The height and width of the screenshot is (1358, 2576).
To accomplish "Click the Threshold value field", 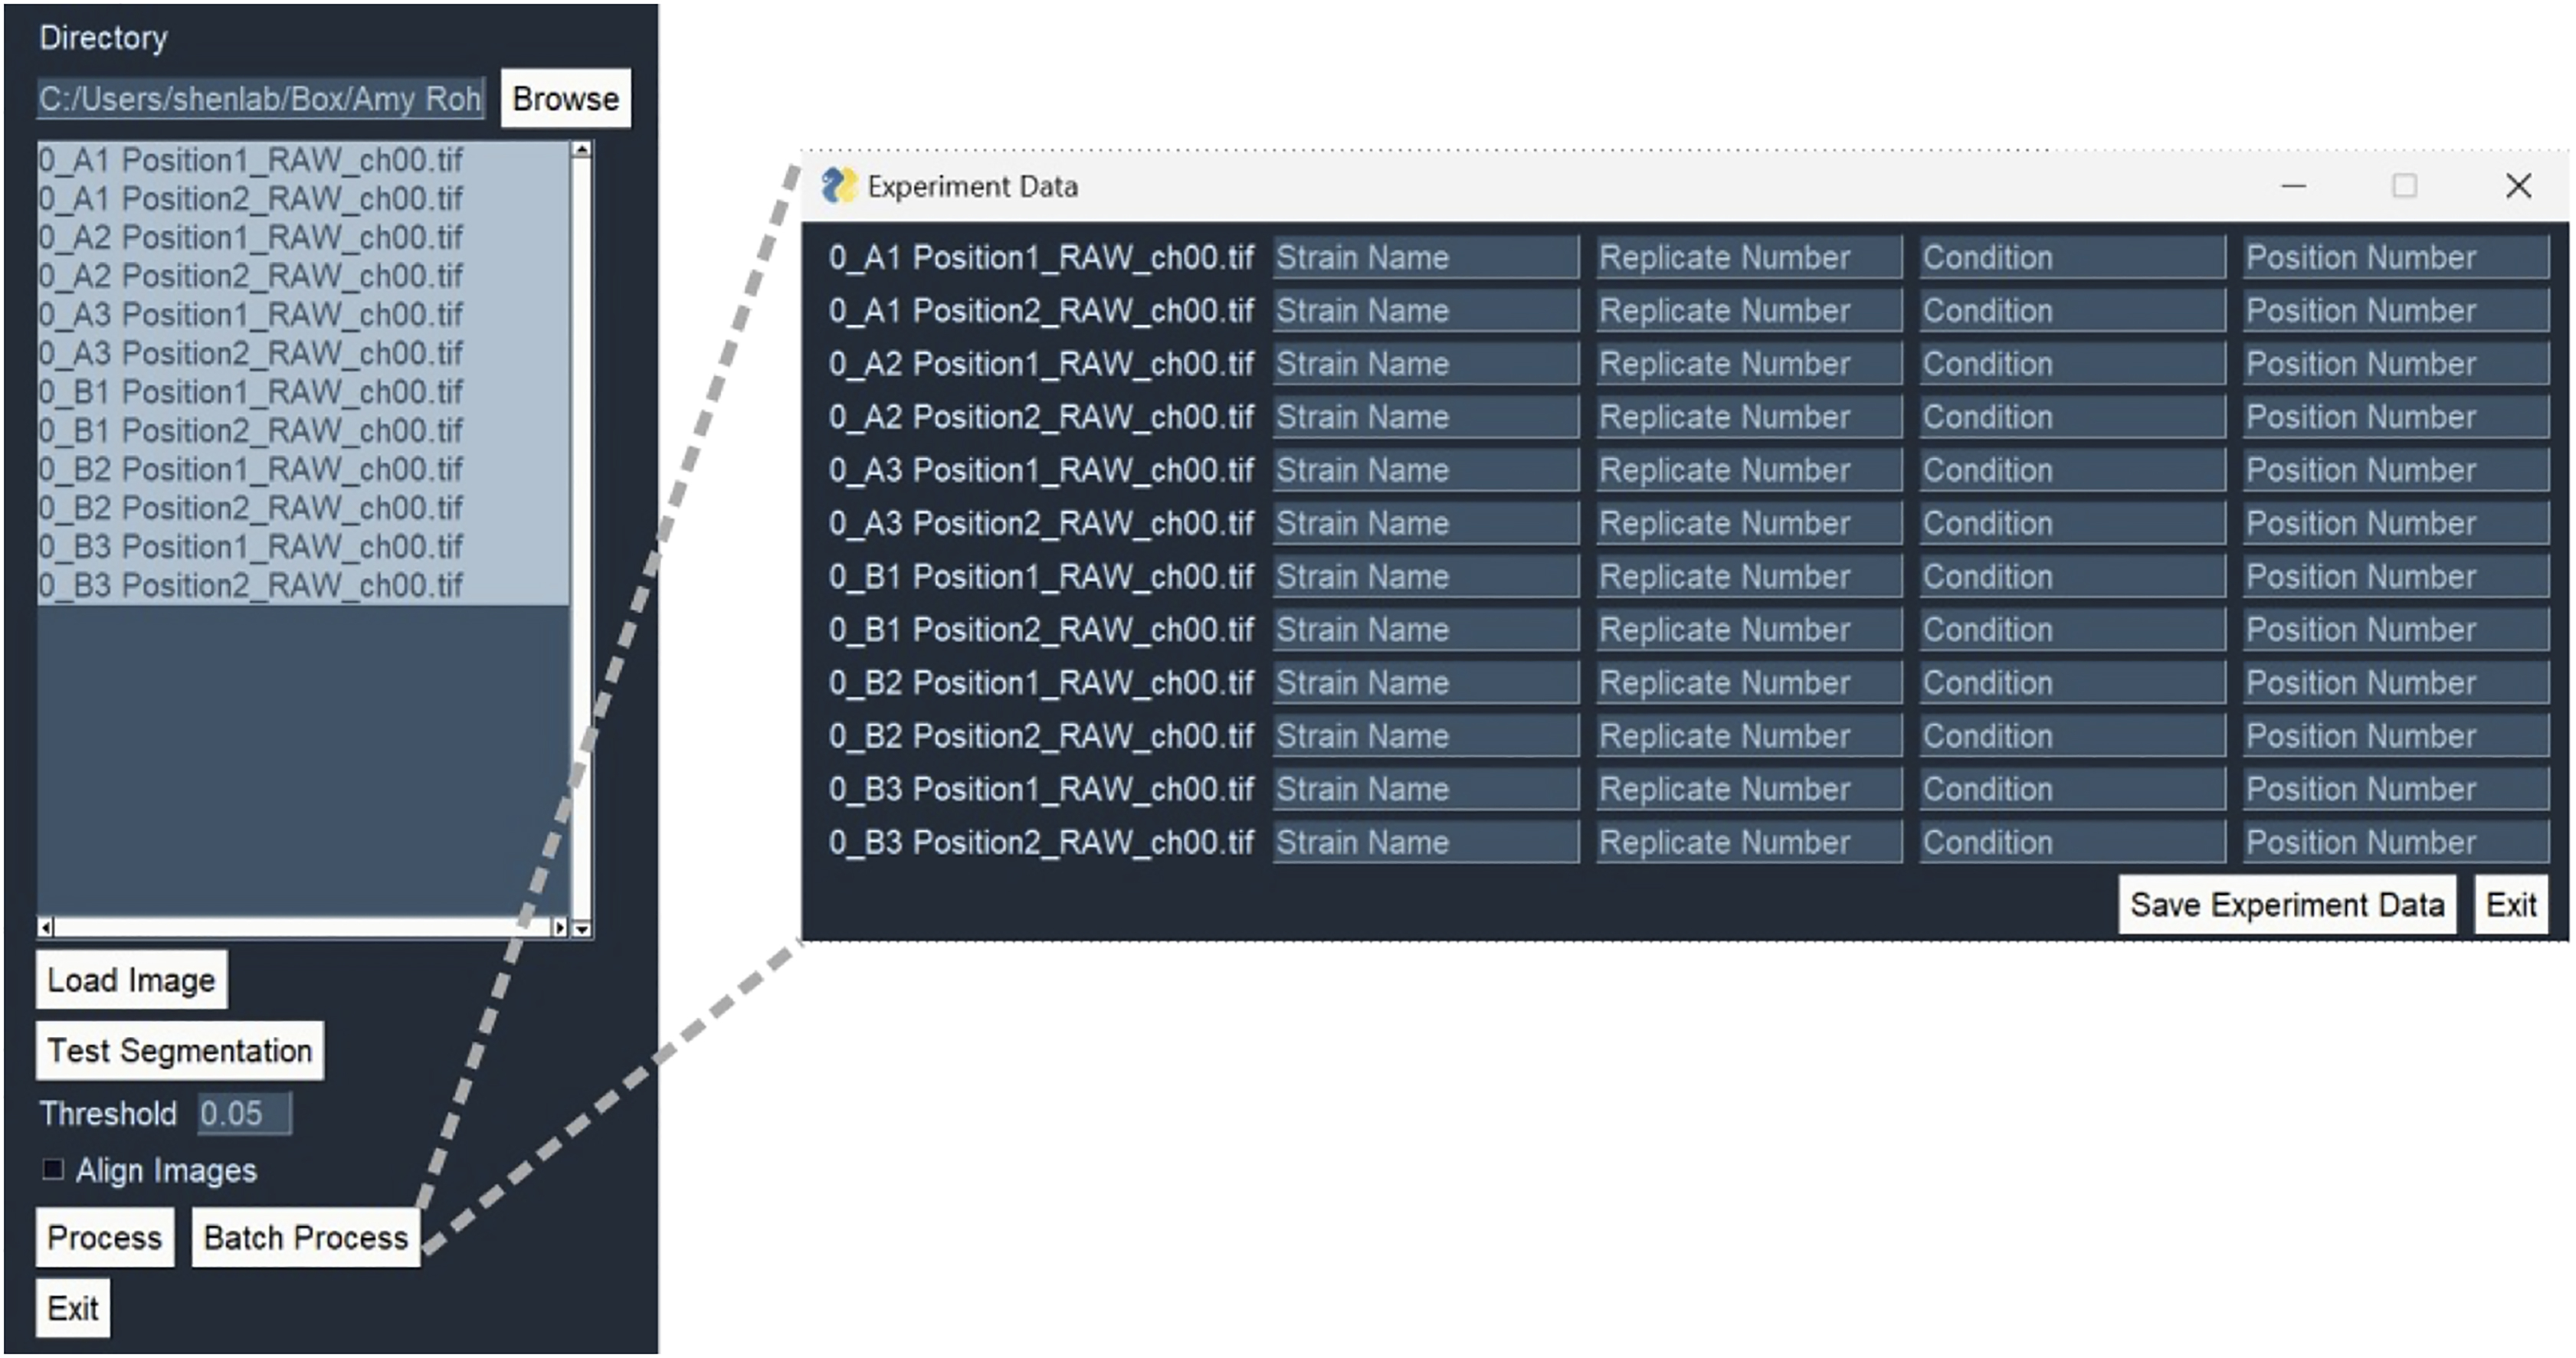I will 243,1113.
